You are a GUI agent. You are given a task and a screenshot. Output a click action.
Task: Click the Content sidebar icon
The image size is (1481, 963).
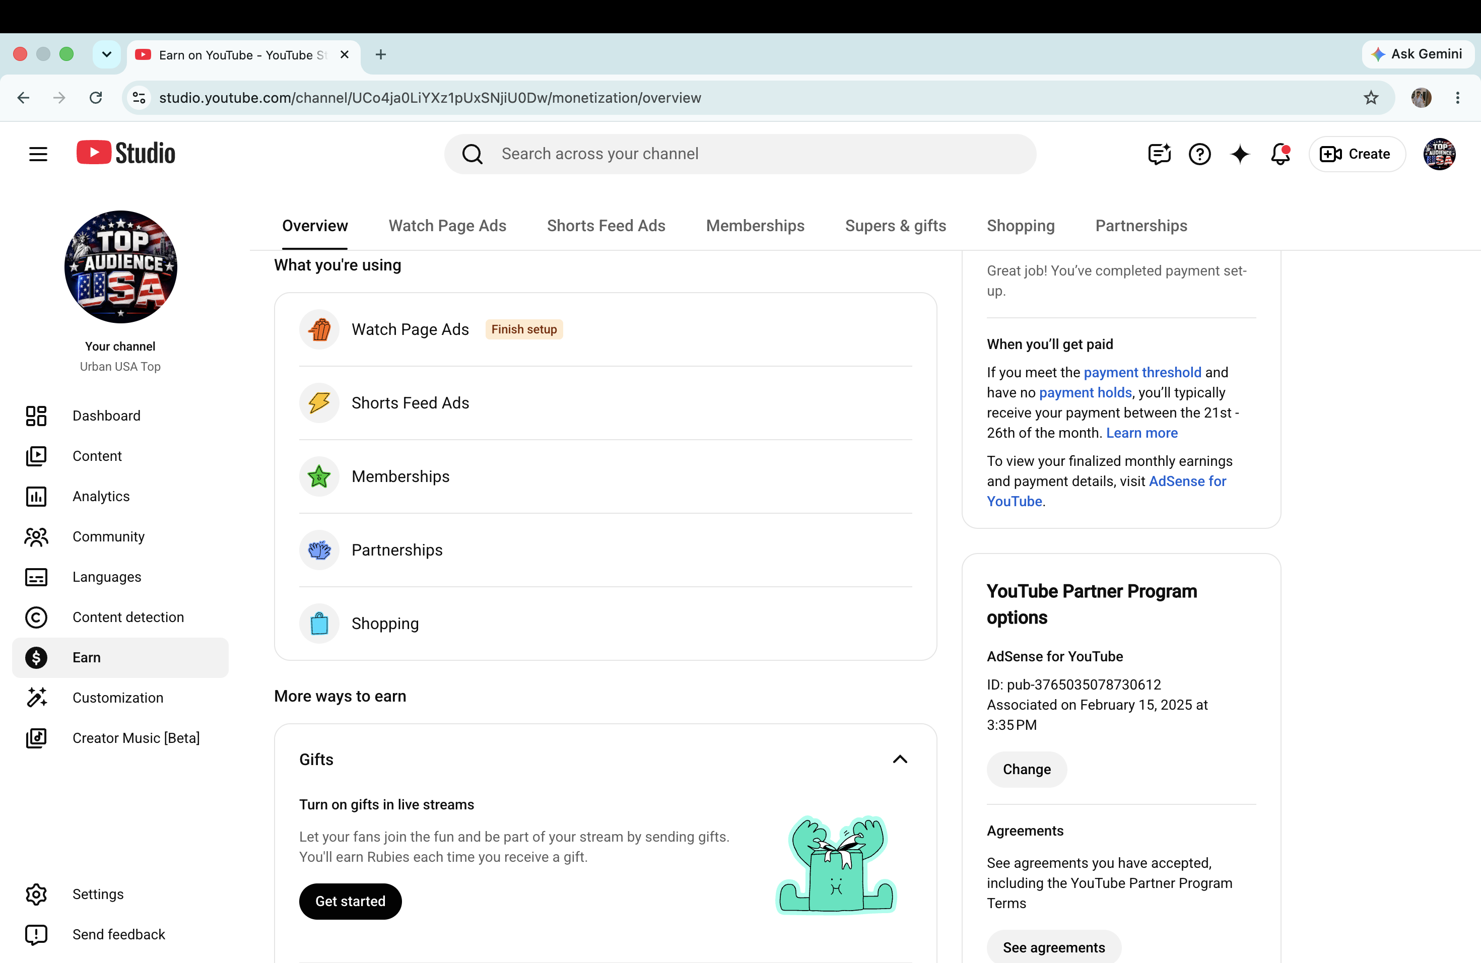(x=36, y=456)
